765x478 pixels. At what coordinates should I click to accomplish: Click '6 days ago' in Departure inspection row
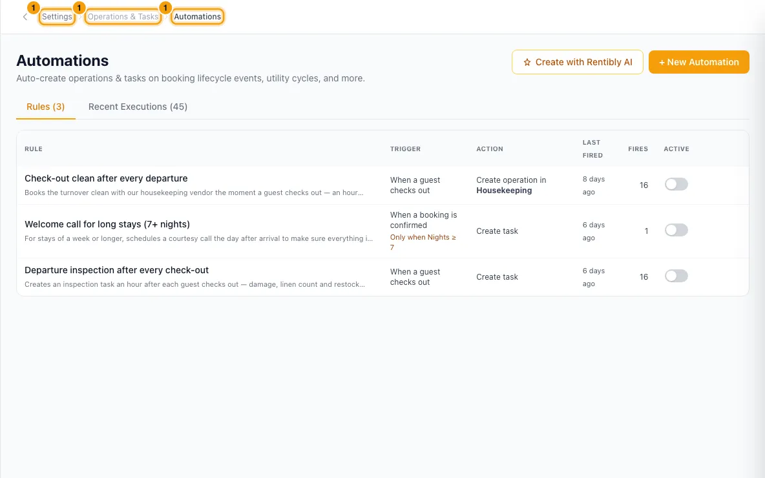(594, 277)
